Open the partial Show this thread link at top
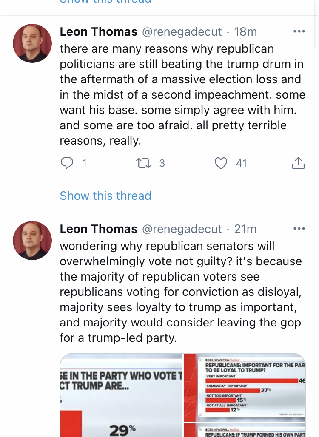 (x=105, y=2)
